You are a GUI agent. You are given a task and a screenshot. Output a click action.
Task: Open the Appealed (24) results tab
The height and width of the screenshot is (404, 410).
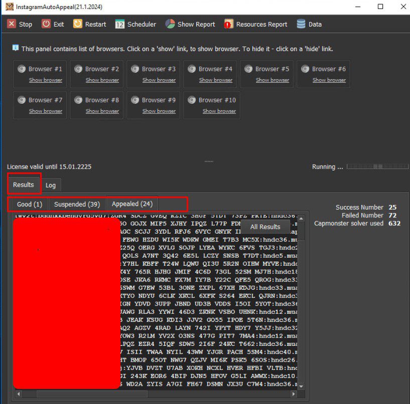tap(132, 204)
